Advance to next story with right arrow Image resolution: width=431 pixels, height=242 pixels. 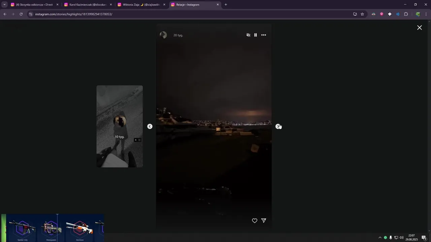pyautogui.click(x=278, y=126)
